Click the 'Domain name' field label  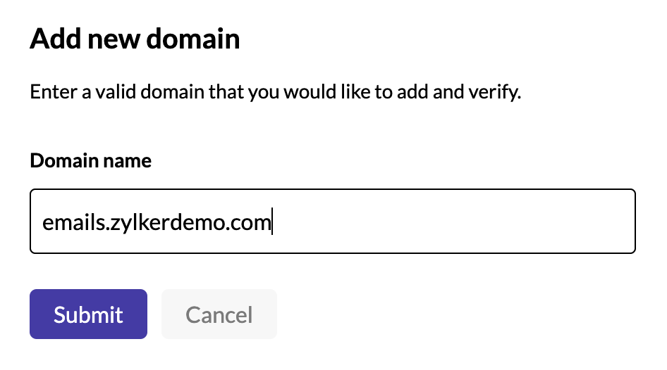[x=91, y=160]
